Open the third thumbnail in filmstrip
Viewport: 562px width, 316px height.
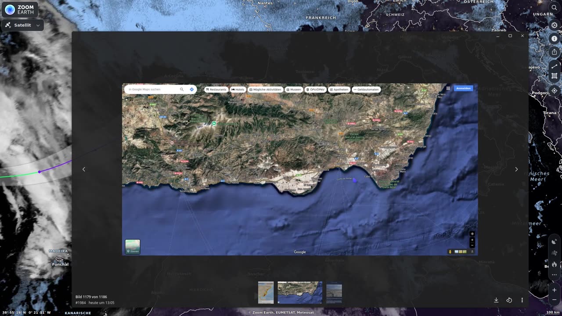click(x=334, y=293)
